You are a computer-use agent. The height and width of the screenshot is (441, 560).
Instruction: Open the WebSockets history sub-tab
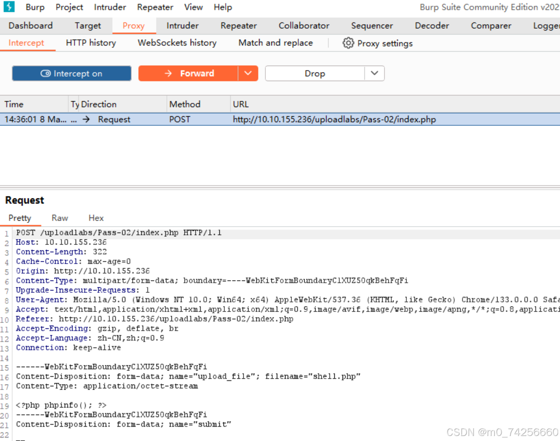(177, 43)
